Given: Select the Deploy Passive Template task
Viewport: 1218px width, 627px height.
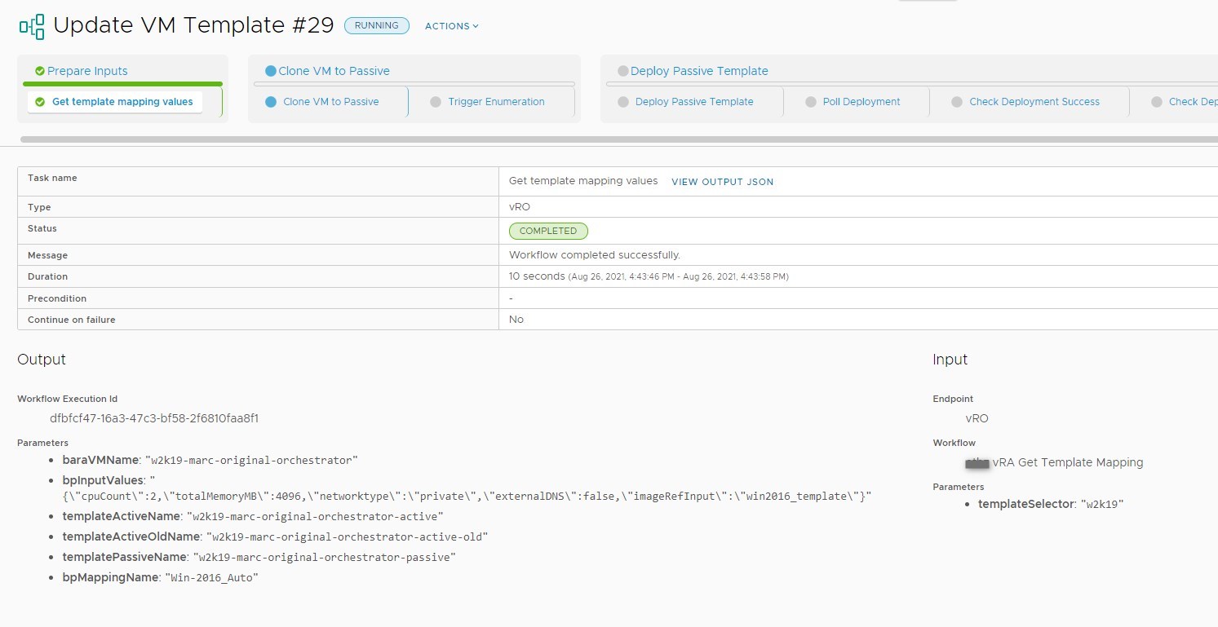Looking at the screenshot, I should [x=693, y=102].
